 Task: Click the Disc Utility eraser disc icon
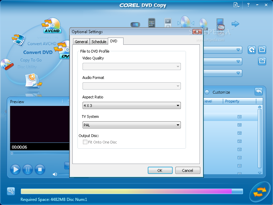click(7, 64)
